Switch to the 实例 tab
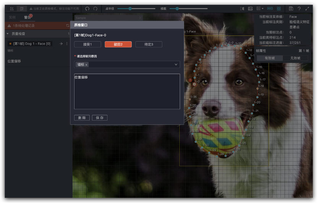 [12, 18]
